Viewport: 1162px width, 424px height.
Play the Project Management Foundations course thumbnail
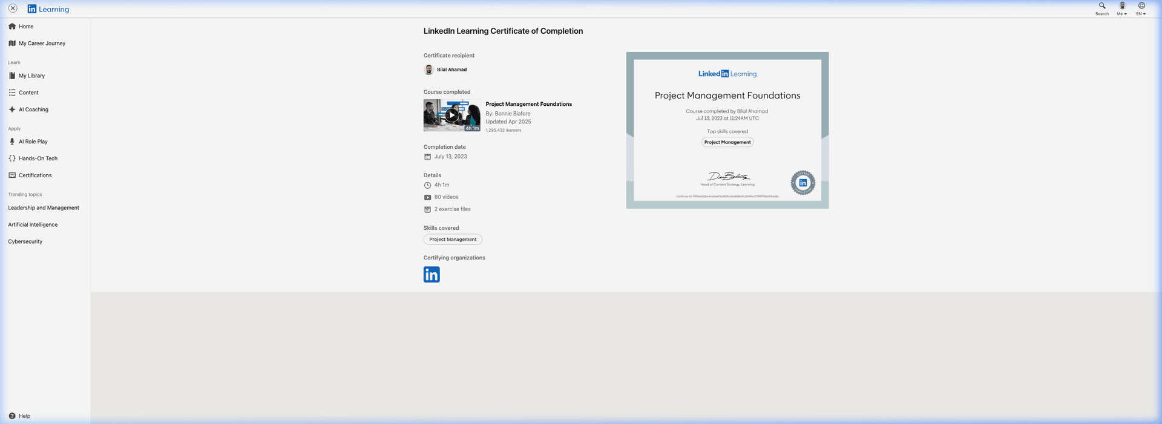coord(452,115)
